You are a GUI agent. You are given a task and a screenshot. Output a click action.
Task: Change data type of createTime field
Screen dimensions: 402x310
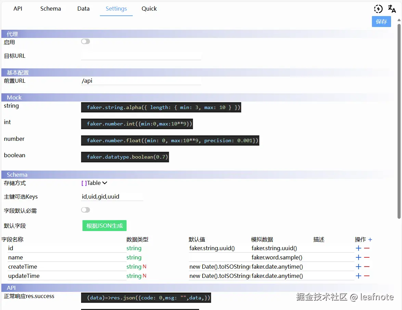tap(134, 267)
